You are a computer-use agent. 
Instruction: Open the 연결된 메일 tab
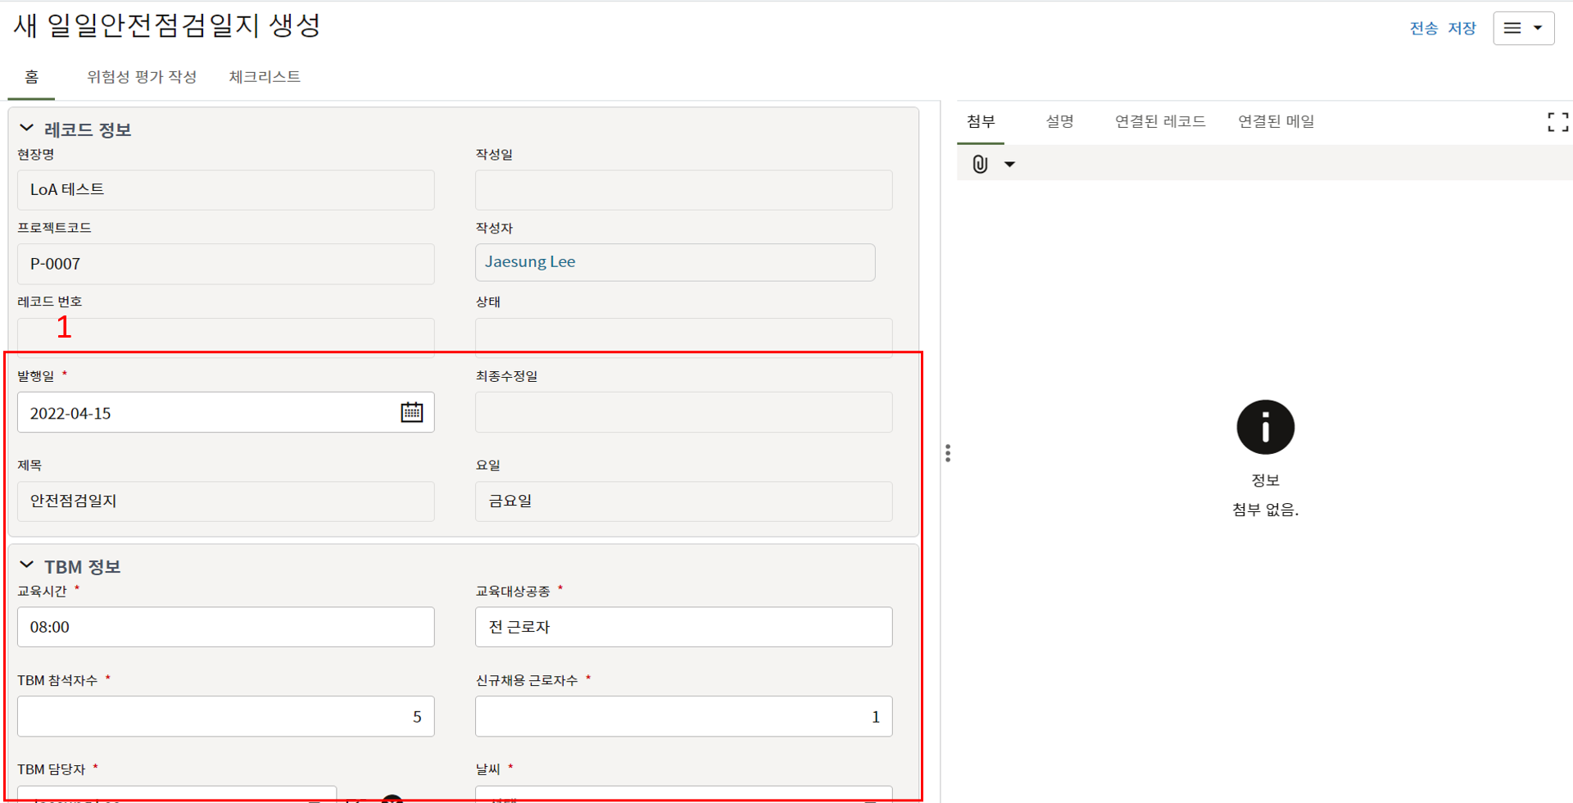1276,121
